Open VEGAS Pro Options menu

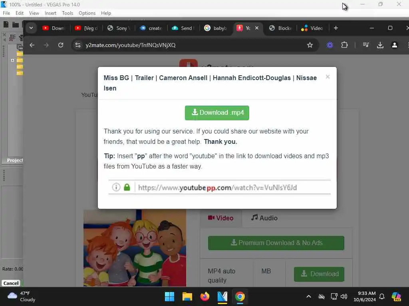point(87,13)
